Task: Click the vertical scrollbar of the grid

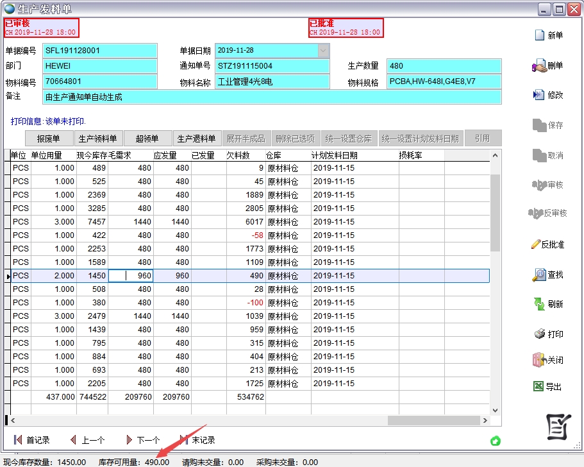Action: (494, 212)
